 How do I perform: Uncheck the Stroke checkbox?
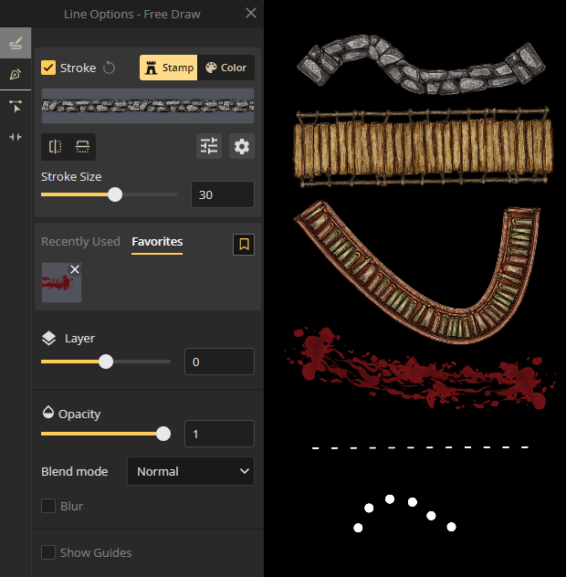(x=49, y=68)
